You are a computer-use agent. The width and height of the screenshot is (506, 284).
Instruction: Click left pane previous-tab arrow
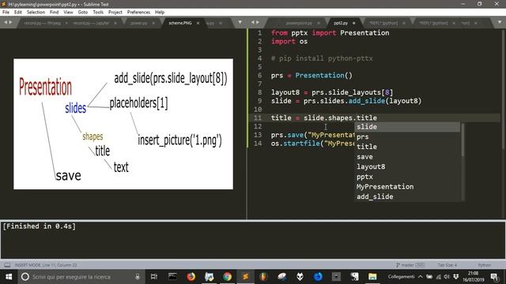point(6,22)
